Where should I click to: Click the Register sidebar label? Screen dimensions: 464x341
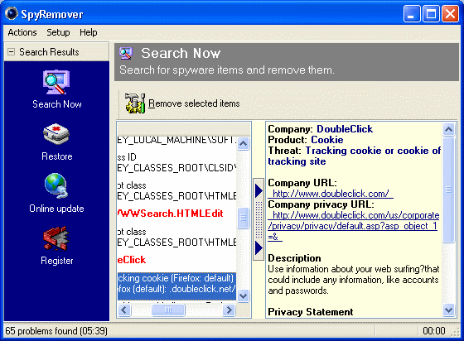point(57,261)
